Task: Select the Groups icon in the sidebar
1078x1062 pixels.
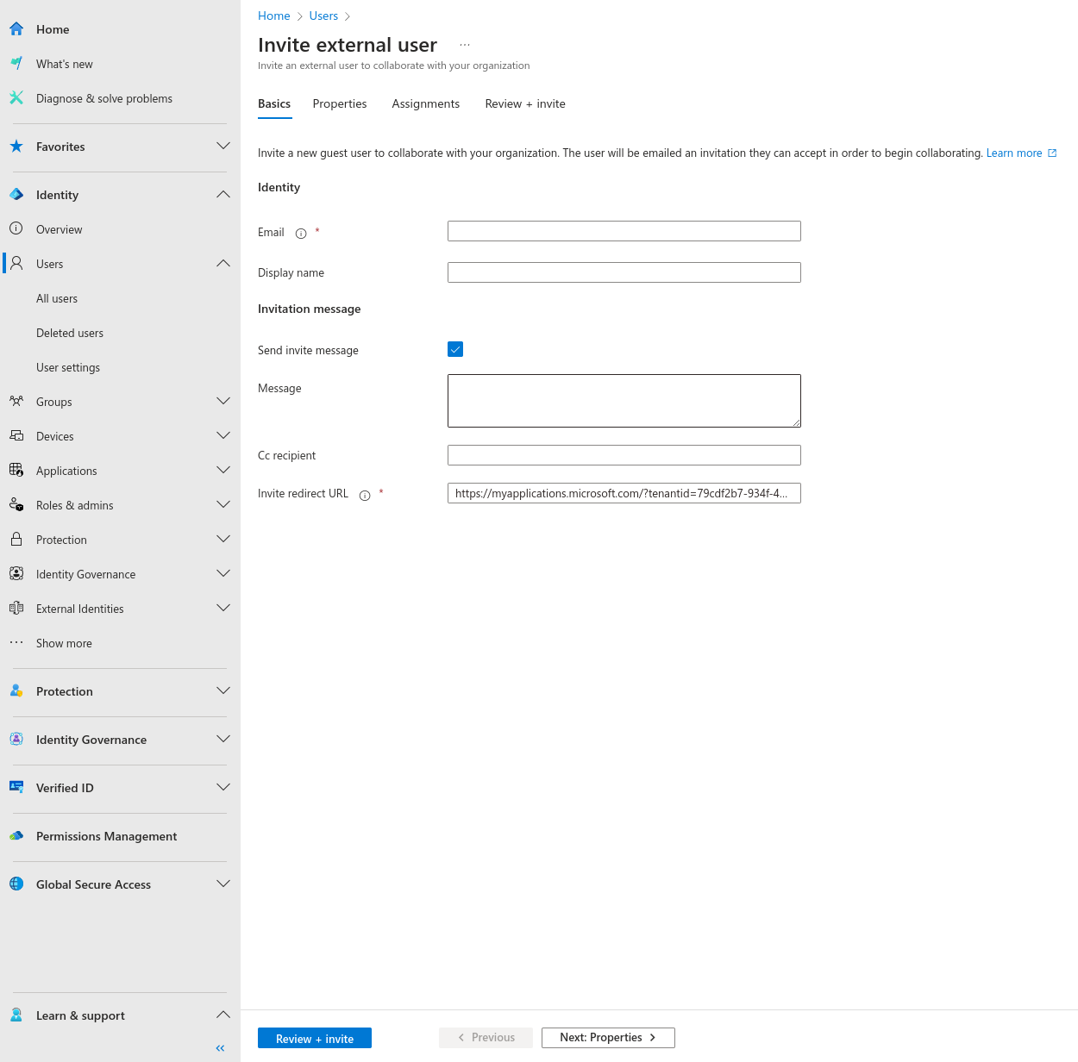Action: pyautogui.click(x=16, y=401)
